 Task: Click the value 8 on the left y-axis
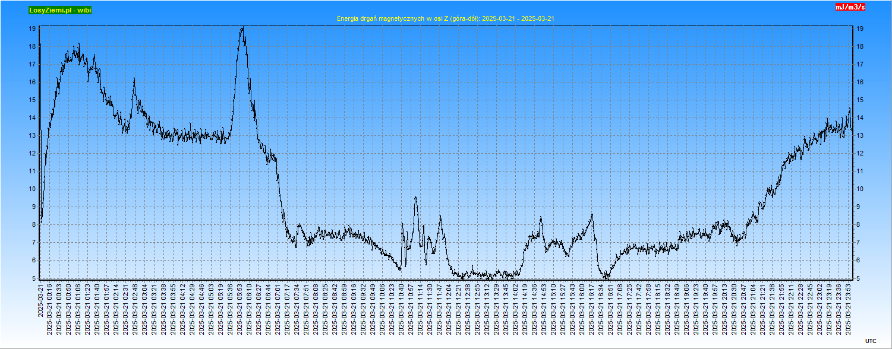pyautogui.click(x=35, y=224)
